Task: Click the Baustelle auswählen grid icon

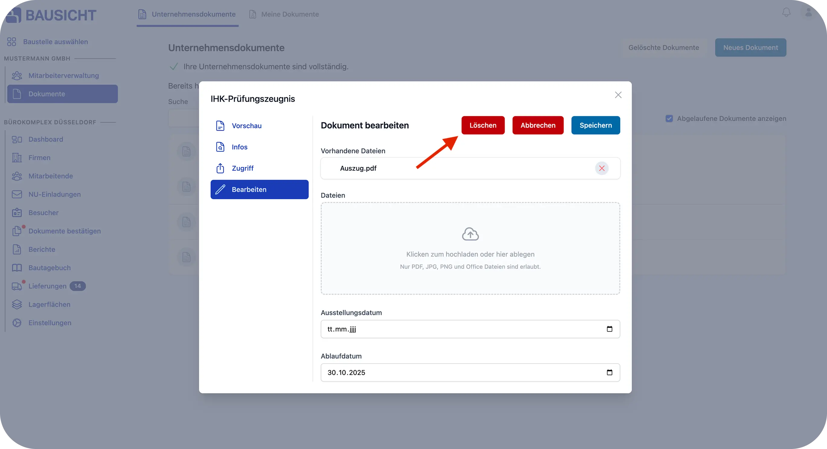Action: tap(11, 42)
